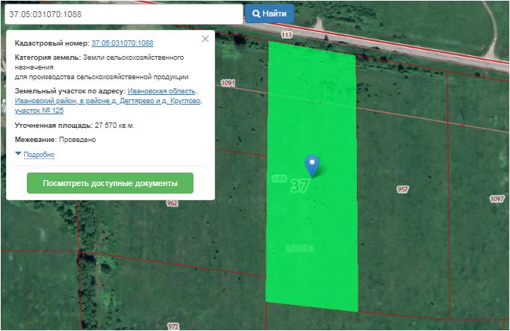The width and height of the screenshot is (510, 331).
Task: Click road parcel label 113
Action: pyautogui.click(x=285, y=34)
